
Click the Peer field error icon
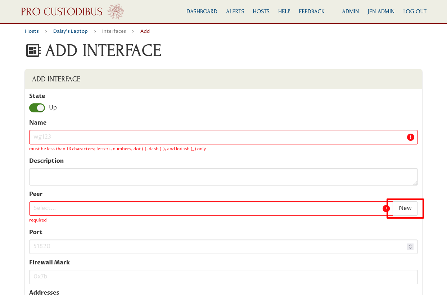coord(386,209)
